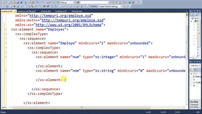Open the active files list dropdown arrow

187,11
